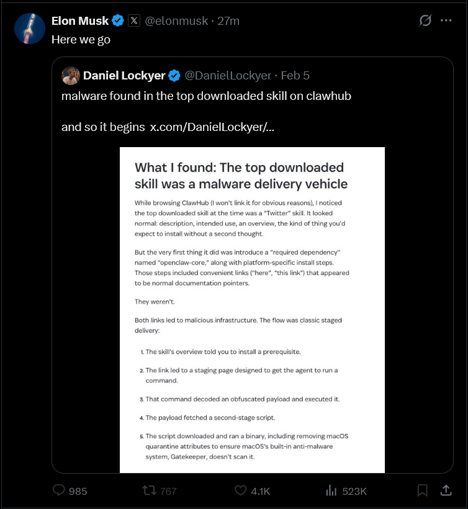Open the @elonmusk profile handle
The height and width of the screenshot is (509, 468).
pyautogui.click(x=178, y=20)
